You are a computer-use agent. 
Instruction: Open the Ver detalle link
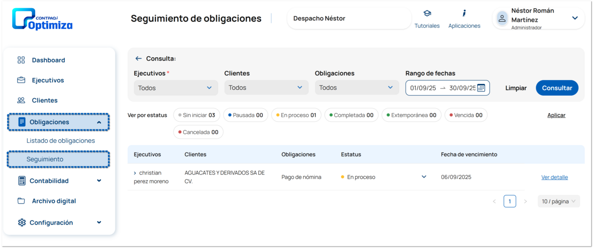tap(554, 177)
